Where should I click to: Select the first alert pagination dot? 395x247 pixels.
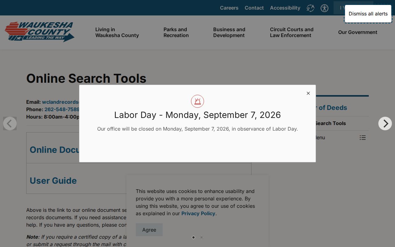pyautogui.click(x=193, y=237)
